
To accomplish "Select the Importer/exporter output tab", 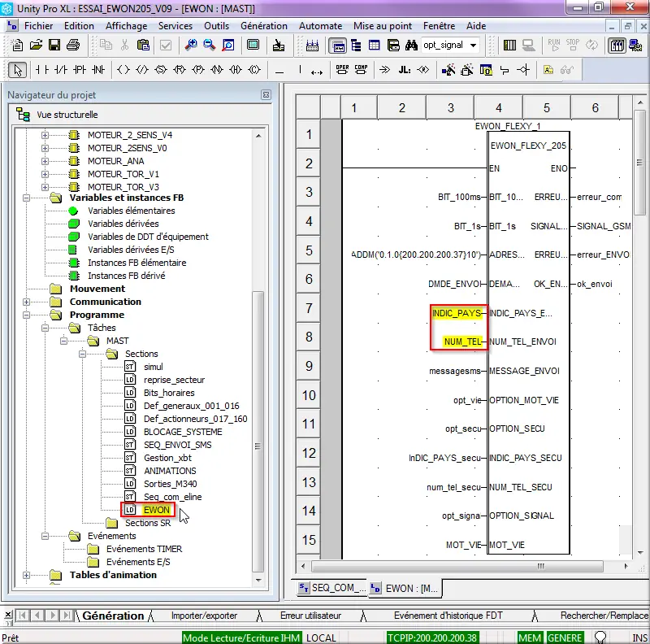I will coord(205,616).
